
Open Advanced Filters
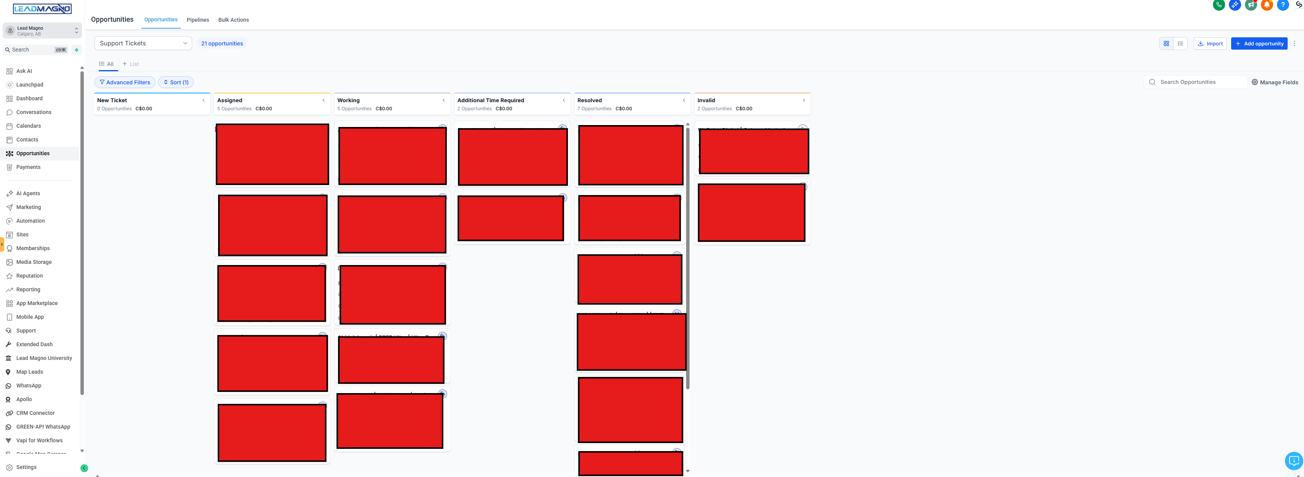[125, 82]
